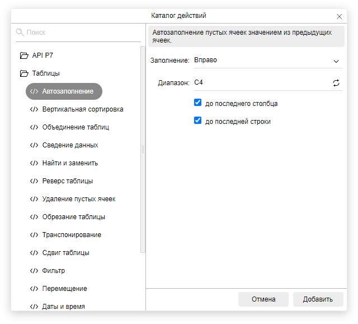Viewport: 358px width, 324px height.
Task: Open the Заполнение dropdown with Вправо
Action: click(x=267, y=61)
